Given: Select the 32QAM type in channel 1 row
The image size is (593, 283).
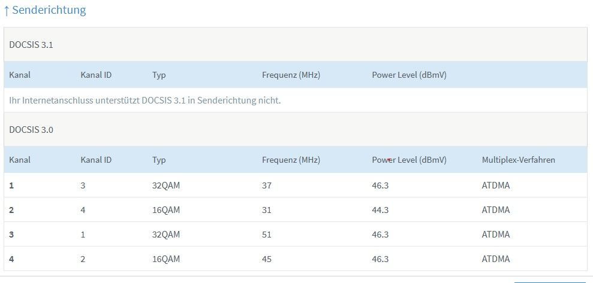Looking at the screenshot, I should [x=166, y=185].
